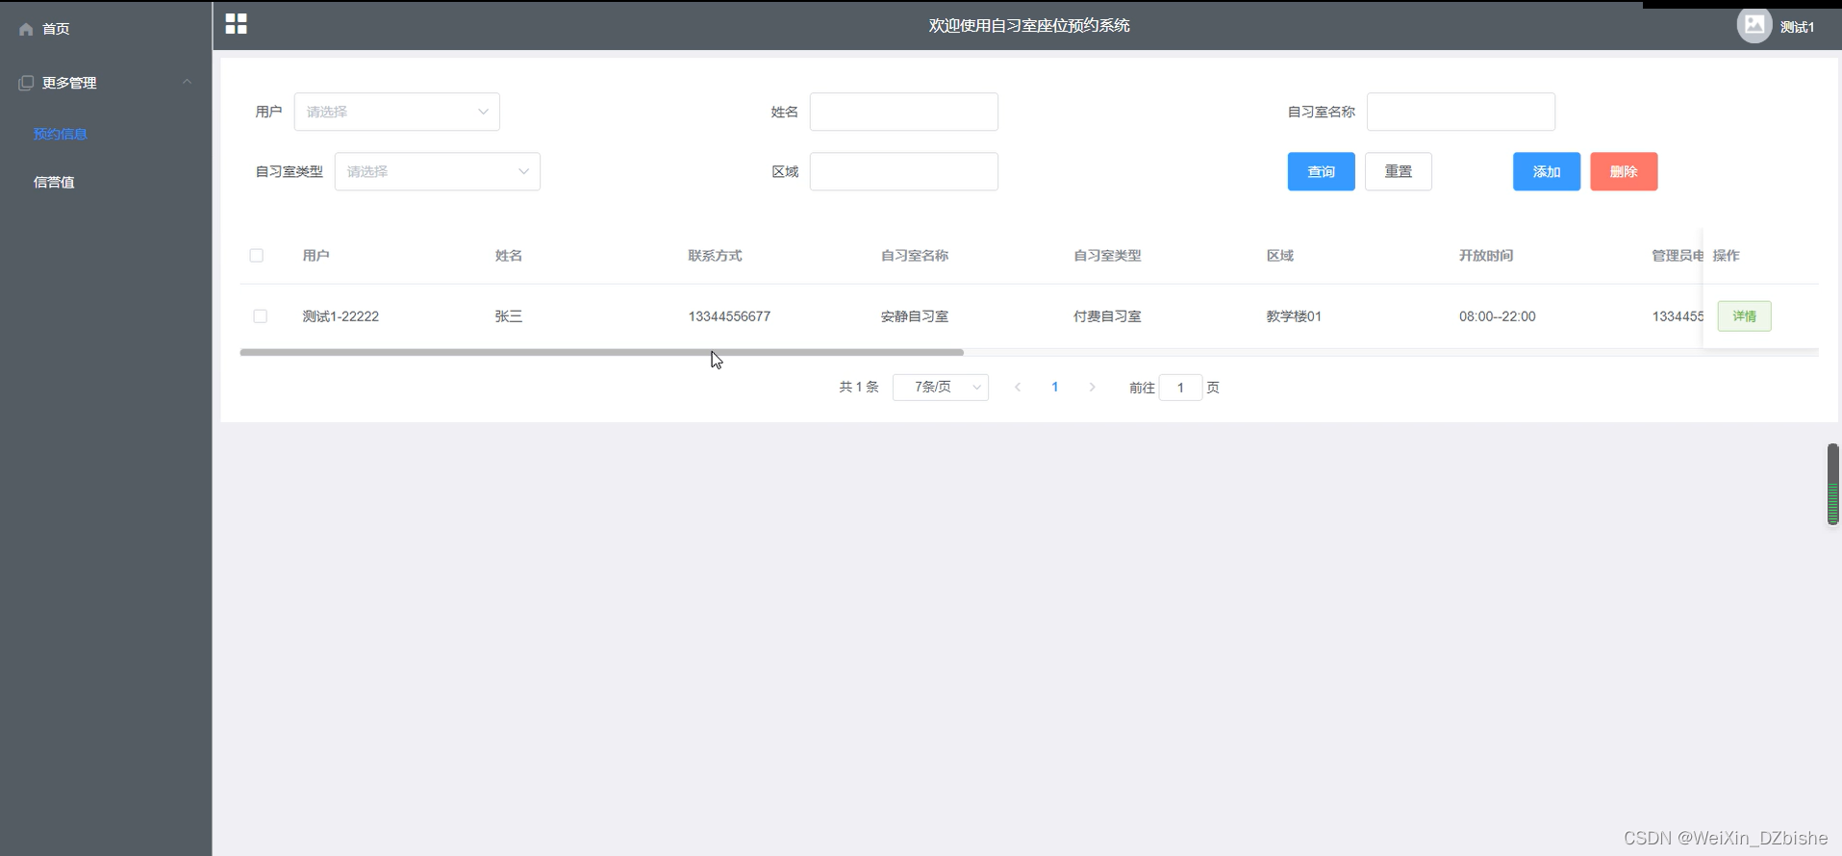Image resolution: width=1842 pixels, height=856 pixels.
Task: Toggle the four-squares sidebar collapse icon
Action: pyautogui.click(x=237, y=24)
